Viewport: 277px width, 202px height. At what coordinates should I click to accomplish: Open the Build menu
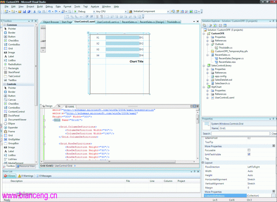pos(40,7)
